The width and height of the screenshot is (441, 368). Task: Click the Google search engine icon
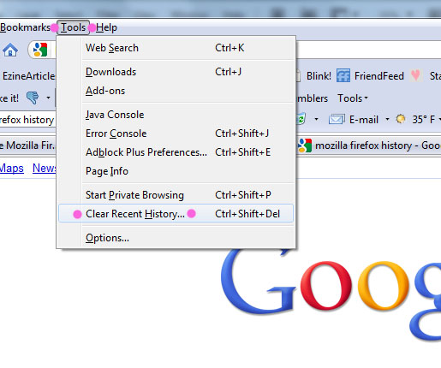(40, 50)
